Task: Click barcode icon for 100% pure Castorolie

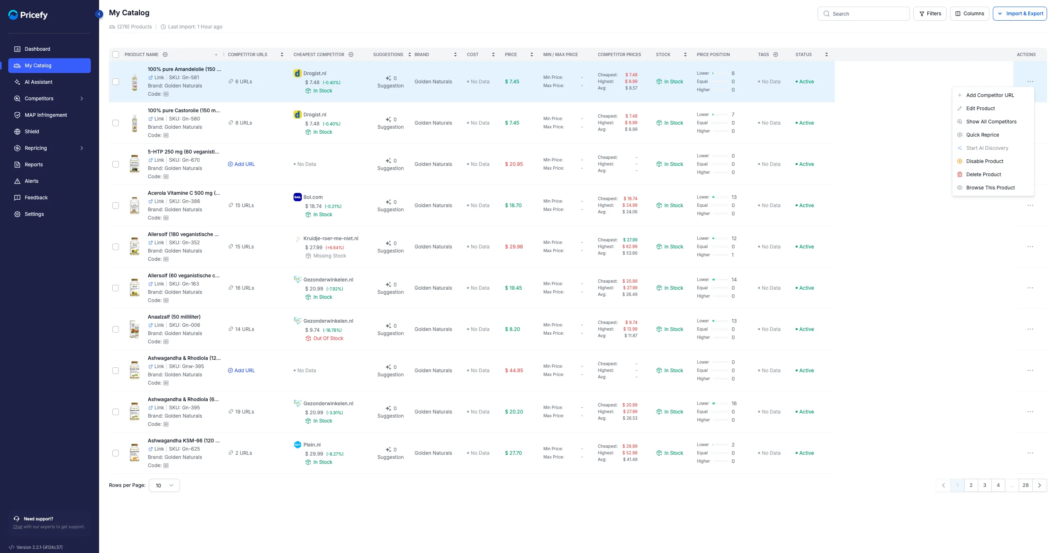Action: point(166,135)
